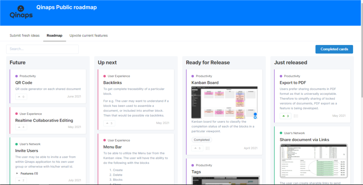Select the Roadmap tab
Image resolution: width=363 pixels, height=185 pixels.
click(x=54, y=36)
